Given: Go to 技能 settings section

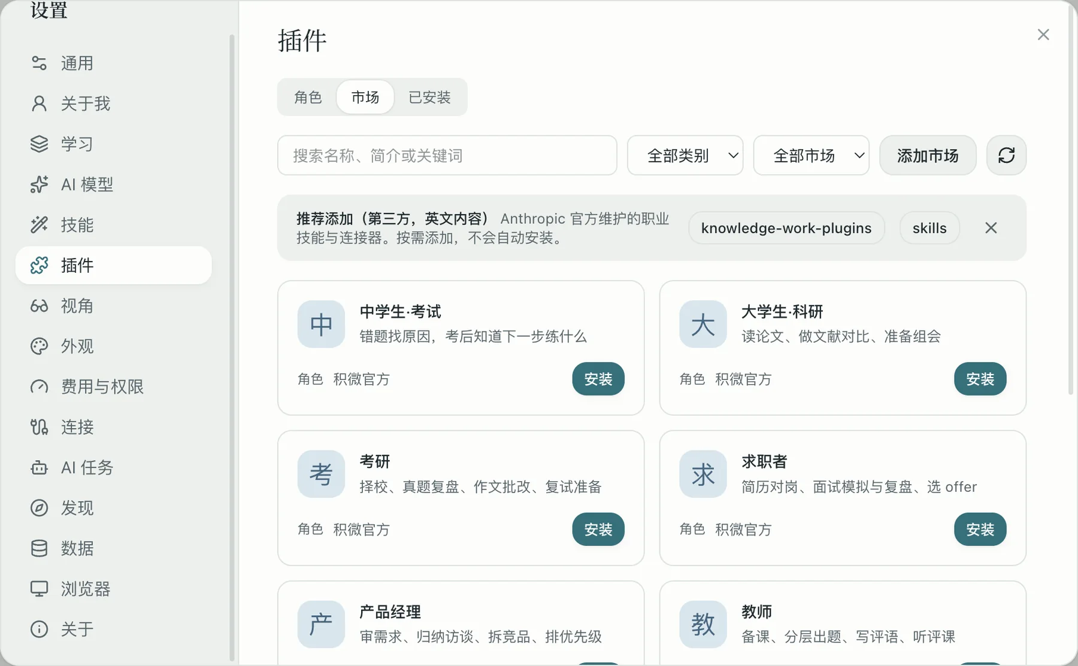Looking at the screenshot, I should (x=114, y=225).
